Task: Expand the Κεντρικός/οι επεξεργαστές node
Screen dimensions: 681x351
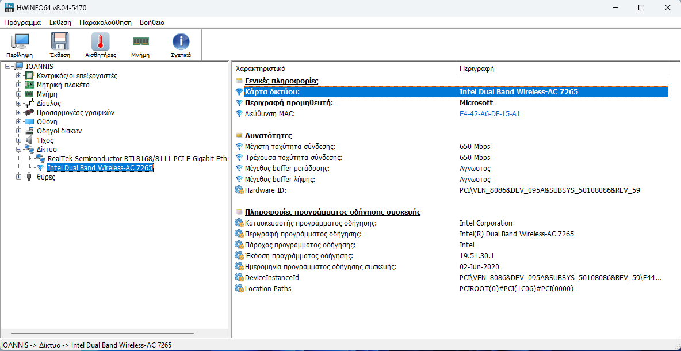Action: click(x=18, y=75)
